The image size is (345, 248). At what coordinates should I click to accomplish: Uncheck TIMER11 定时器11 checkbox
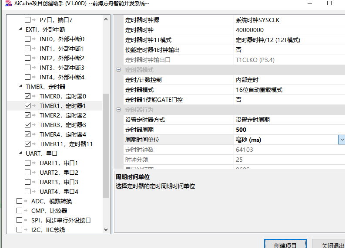pyautogui.click(x=27, y=144)
